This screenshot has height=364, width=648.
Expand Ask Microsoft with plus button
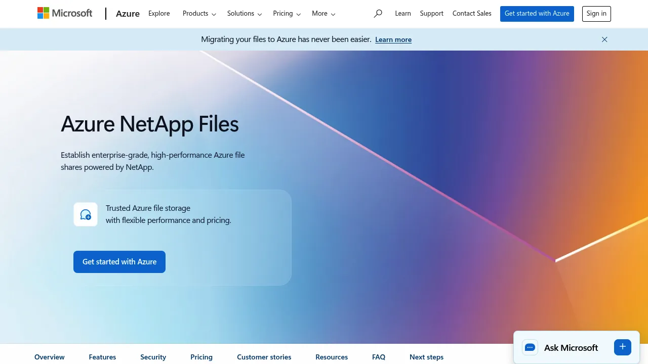[x=623, y=347]
